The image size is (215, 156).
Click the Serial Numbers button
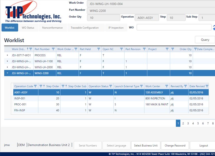pyautogui.click(x=88, y=145)
